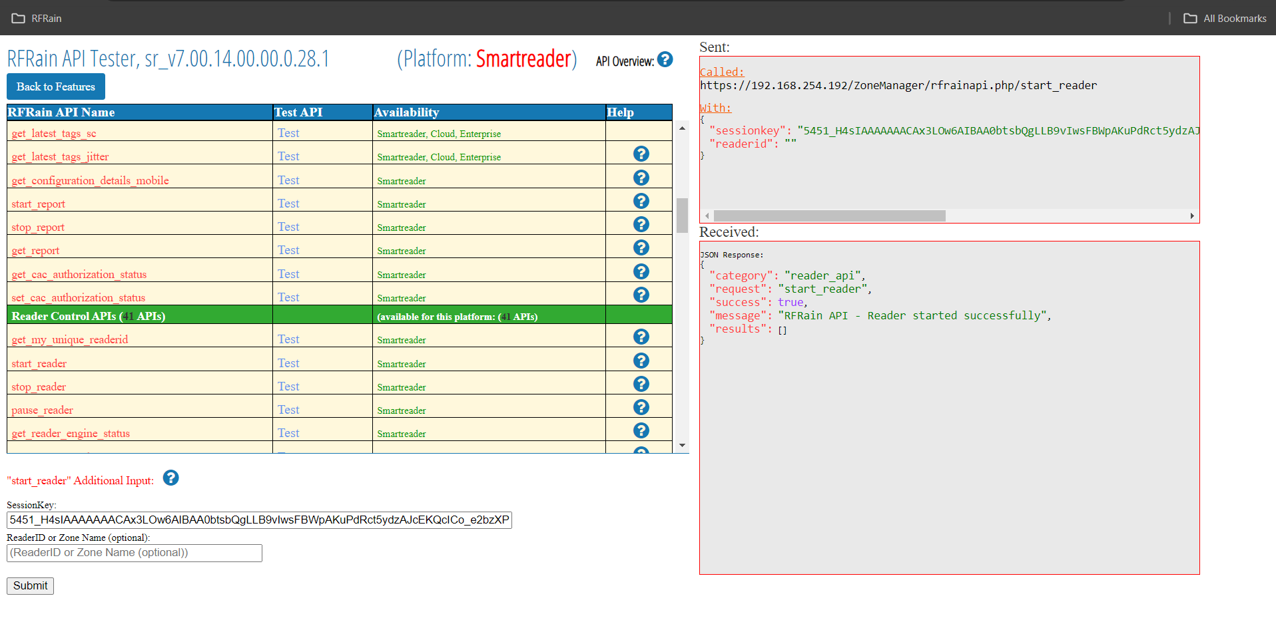Open the get_reader_engine_status API link

coord(71,434)
